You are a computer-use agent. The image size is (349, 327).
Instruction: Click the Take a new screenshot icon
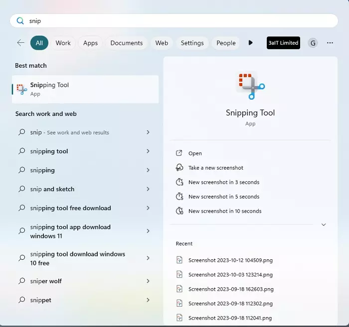pos(179,168)
